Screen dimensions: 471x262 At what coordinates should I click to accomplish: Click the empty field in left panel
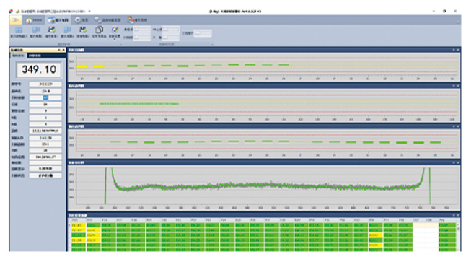45,162
